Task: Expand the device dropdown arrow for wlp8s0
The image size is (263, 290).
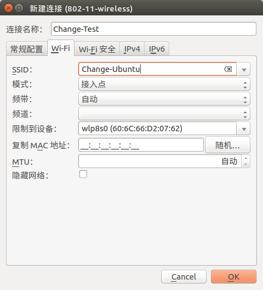Action: (x=244, y=129)
